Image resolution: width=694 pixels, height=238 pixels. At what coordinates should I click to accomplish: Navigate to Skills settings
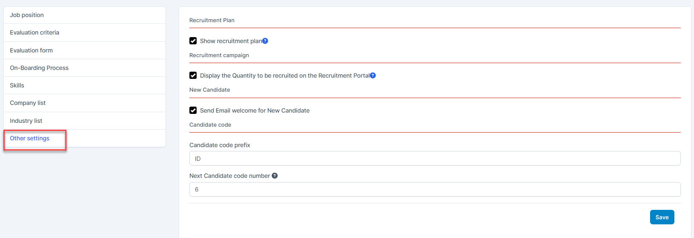click(17, 85)
